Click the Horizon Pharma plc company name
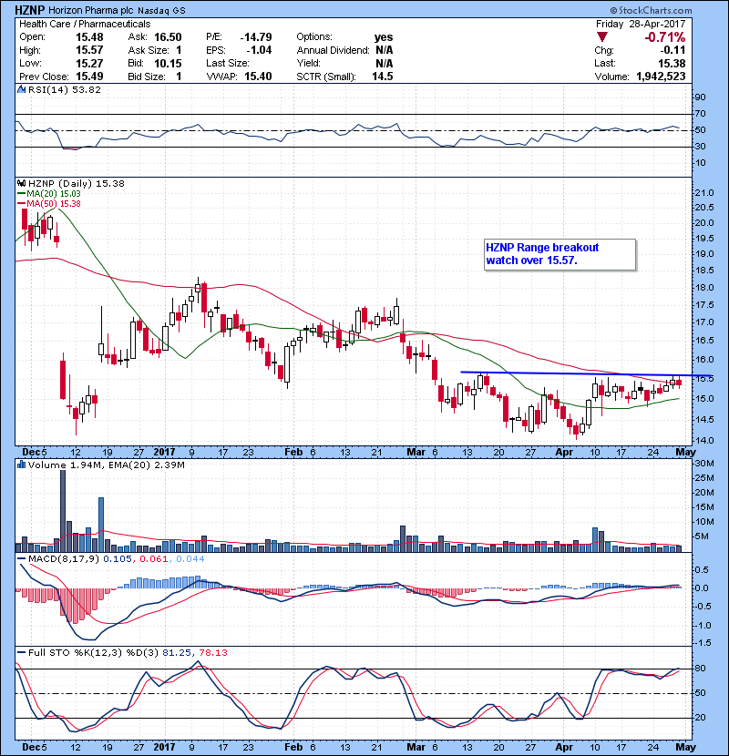This screenshot has height=756, width=729. 91,10
